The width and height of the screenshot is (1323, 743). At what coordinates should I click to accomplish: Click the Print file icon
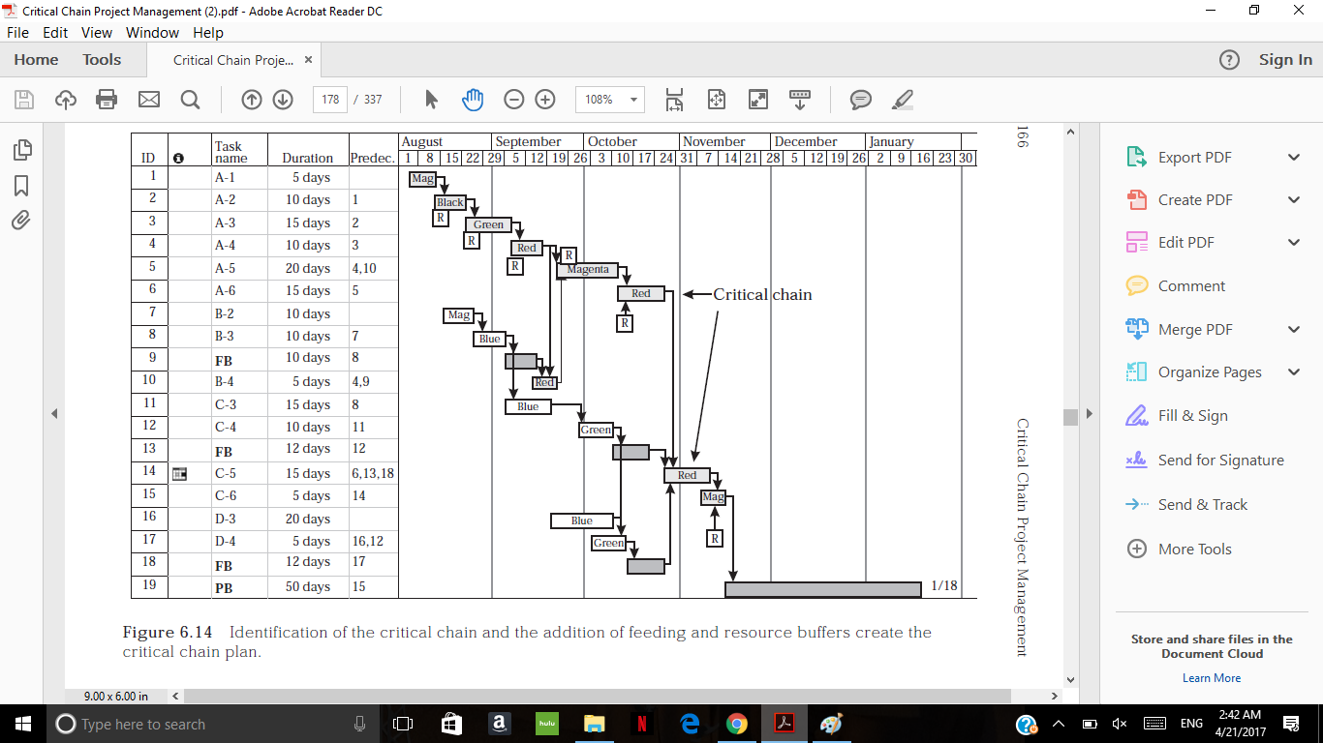click(x=107, y=100)
